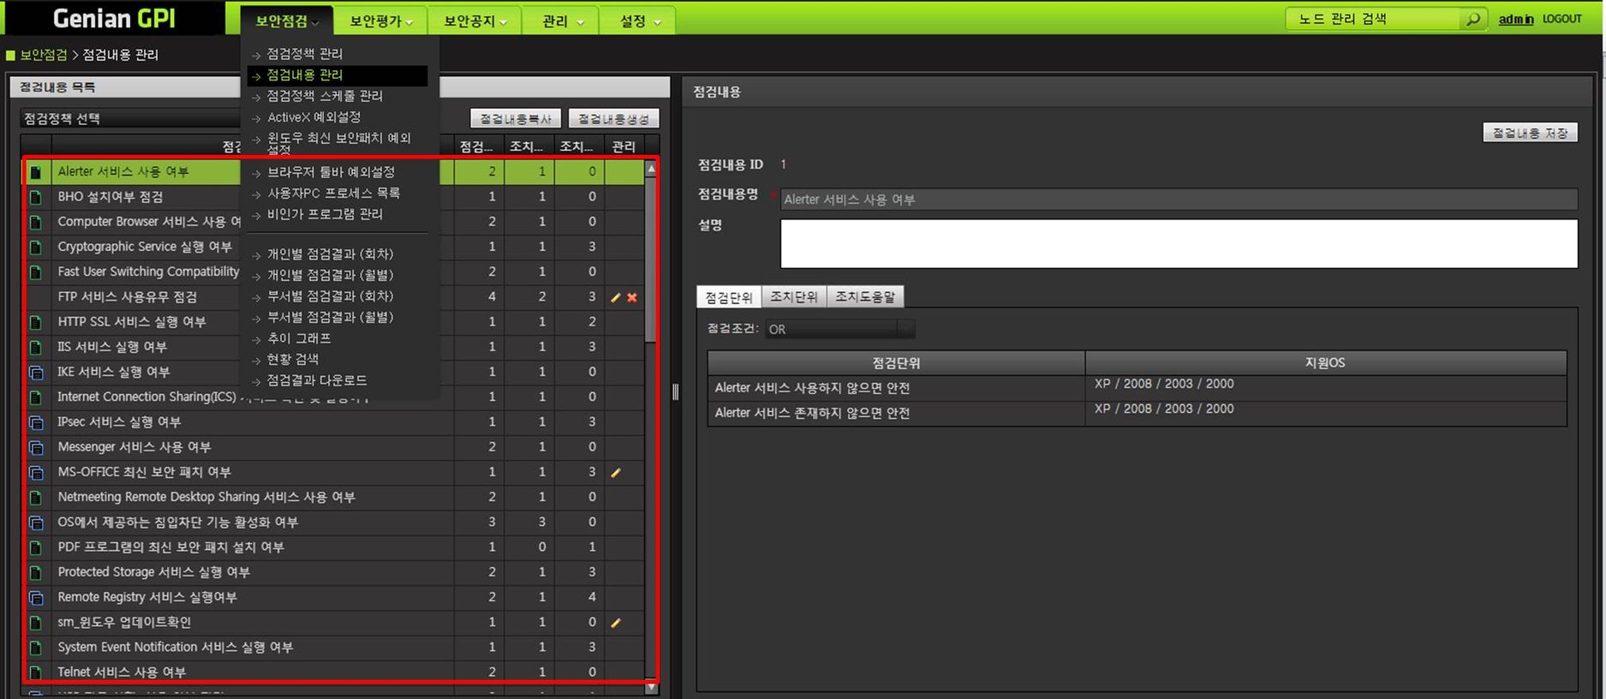Image resolution: width=1606 pixels, height=699 pixels.
Task: Click the edit pencil on the FTP row
Action: click(x=615, y=297)
